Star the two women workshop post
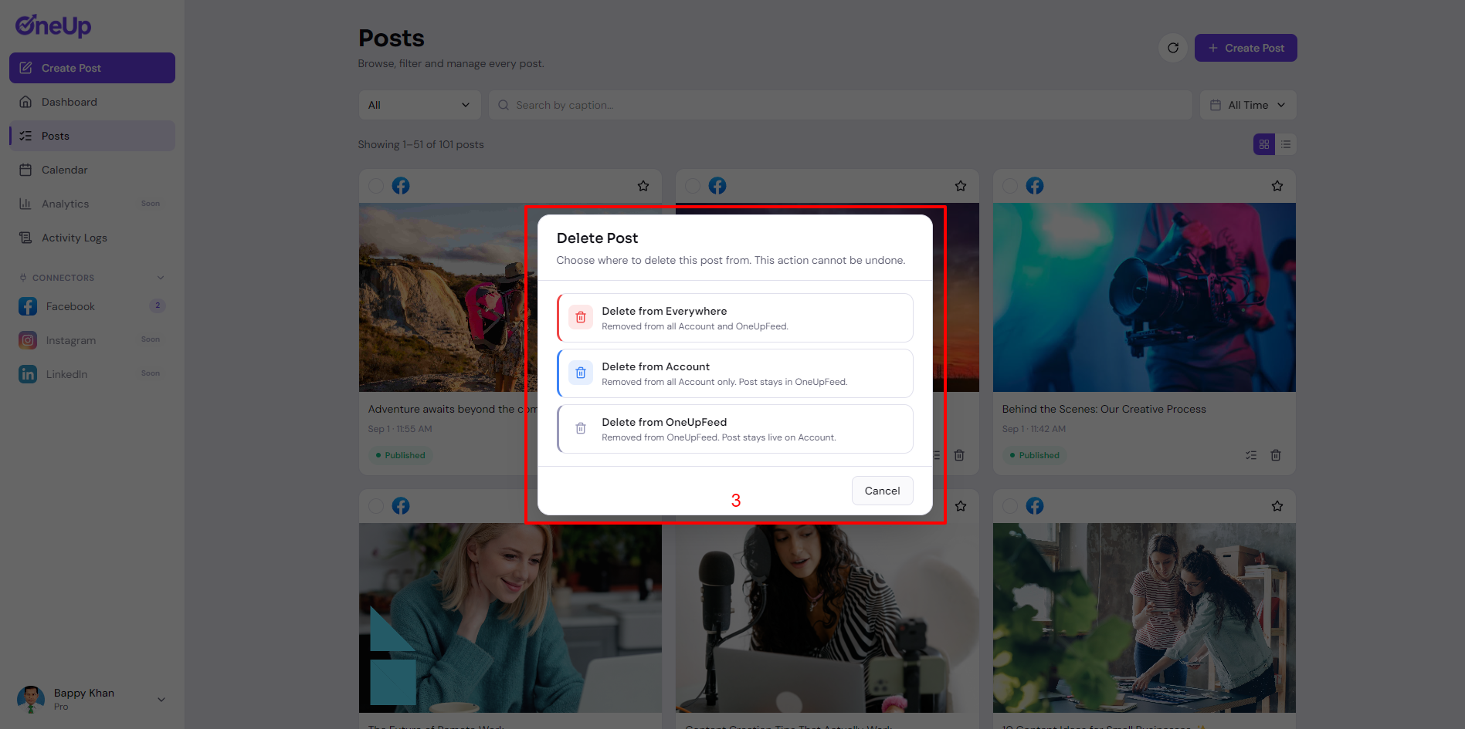1465x729 pixels. (x=1277, y=506)
